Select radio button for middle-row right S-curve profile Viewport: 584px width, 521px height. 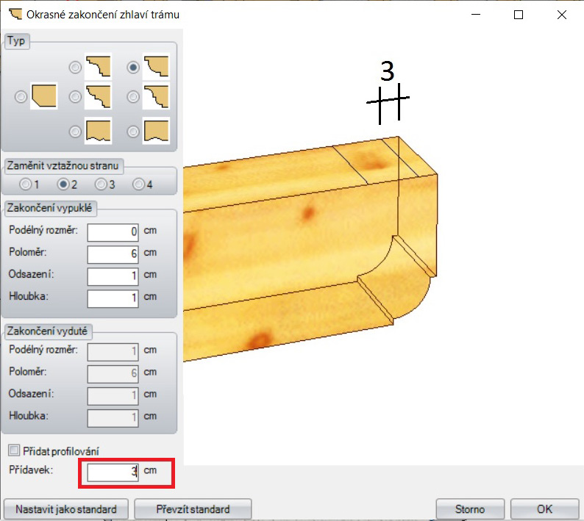133,97
